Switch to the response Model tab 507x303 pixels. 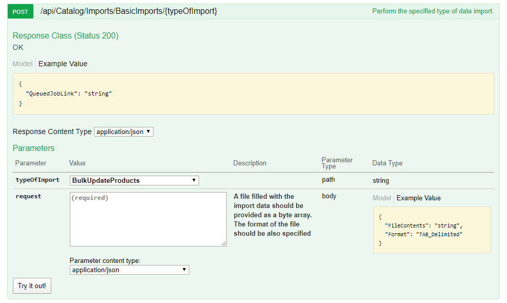[x=23, y=64]
